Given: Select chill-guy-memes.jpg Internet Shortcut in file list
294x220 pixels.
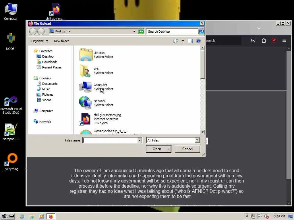Looking at the screenshot, I should coord(100,119).
